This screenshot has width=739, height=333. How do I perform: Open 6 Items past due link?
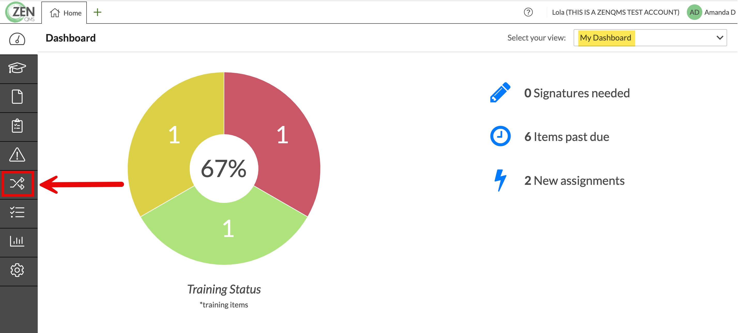(567, 137)
